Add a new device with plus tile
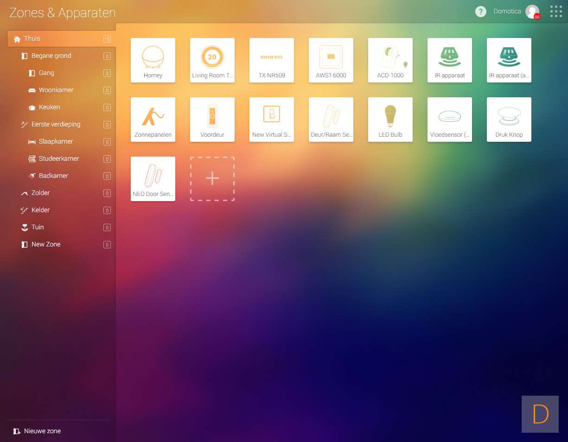Screen dimensions: 568x442 [212, 179]
